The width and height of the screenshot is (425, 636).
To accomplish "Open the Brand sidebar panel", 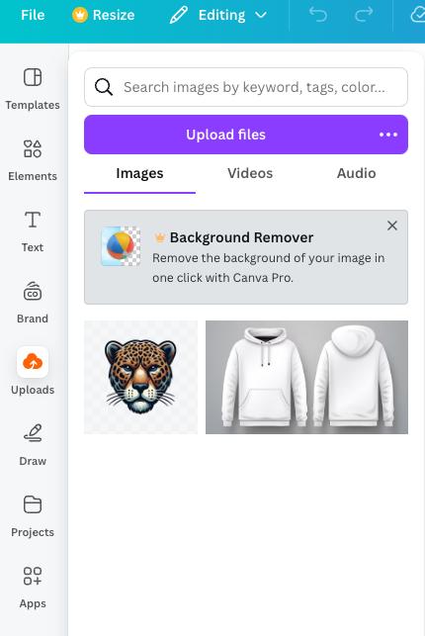I will [33, 303].
